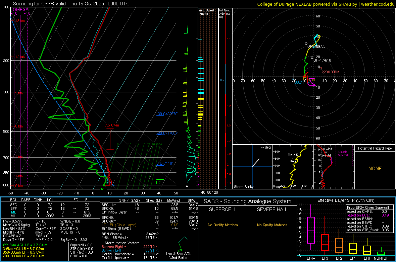Click the LCL-EL (Cloud Layer) row
The height and width of the screenshot is (262, 396).
click(x=150, y=225)
